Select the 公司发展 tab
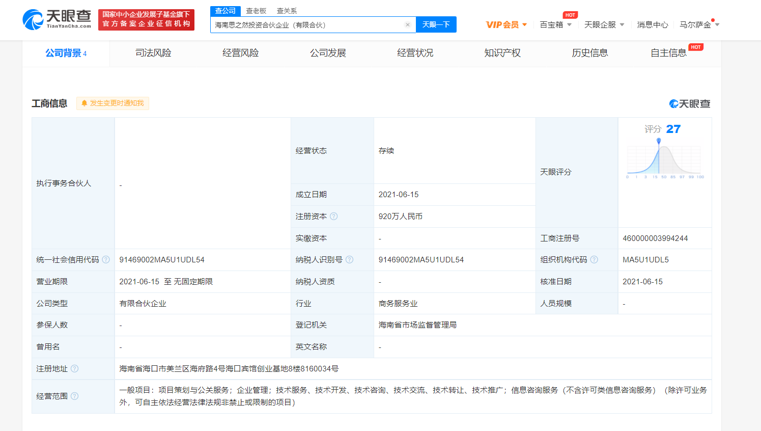Image resolution: width=761 pixels, height=431 pixels. pos(328,53)
